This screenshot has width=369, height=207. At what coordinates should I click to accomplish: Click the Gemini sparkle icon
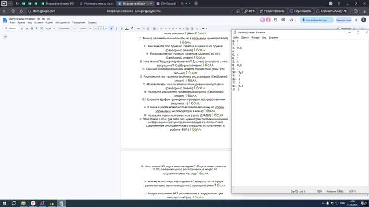(356, 20)
